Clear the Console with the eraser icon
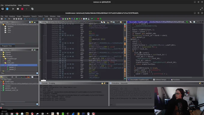The width and height of the screenshot is (204, 115). pos(105,83)
